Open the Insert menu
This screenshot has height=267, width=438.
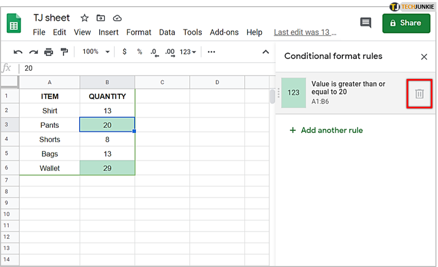(x=109, y=32)
